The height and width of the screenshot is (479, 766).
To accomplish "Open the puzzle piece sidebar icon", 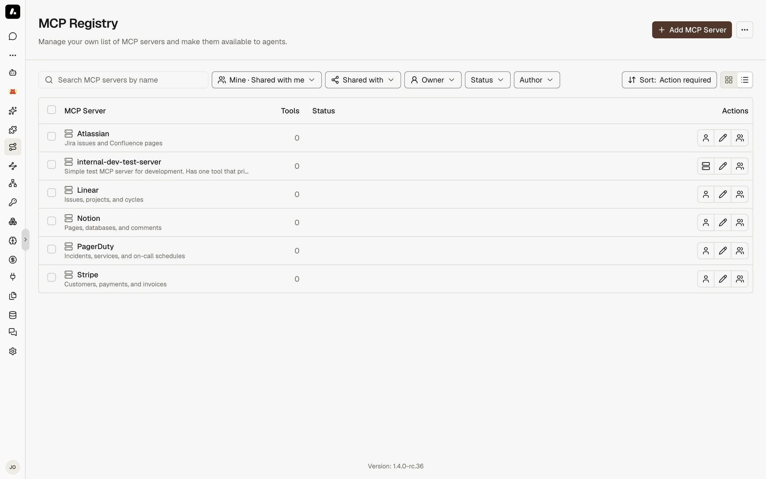I will 13,130.
